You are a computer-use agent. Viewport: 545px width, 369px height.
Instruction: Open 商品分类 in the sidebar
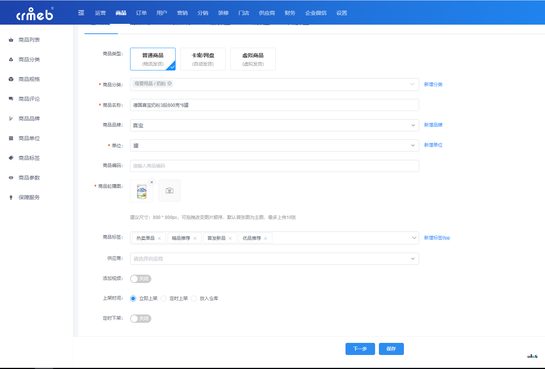pyautogui.click(x=29, y=59)
